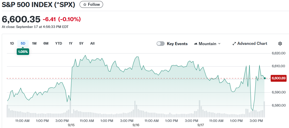Click the -6.41 (-0.10%) change text

[62, 19]
